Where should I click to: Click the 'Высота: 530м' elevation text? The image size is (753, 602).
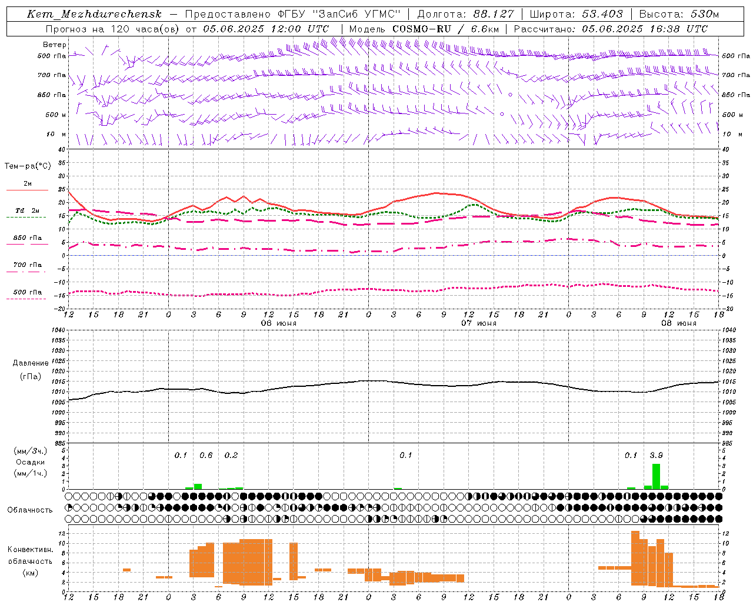679,14
